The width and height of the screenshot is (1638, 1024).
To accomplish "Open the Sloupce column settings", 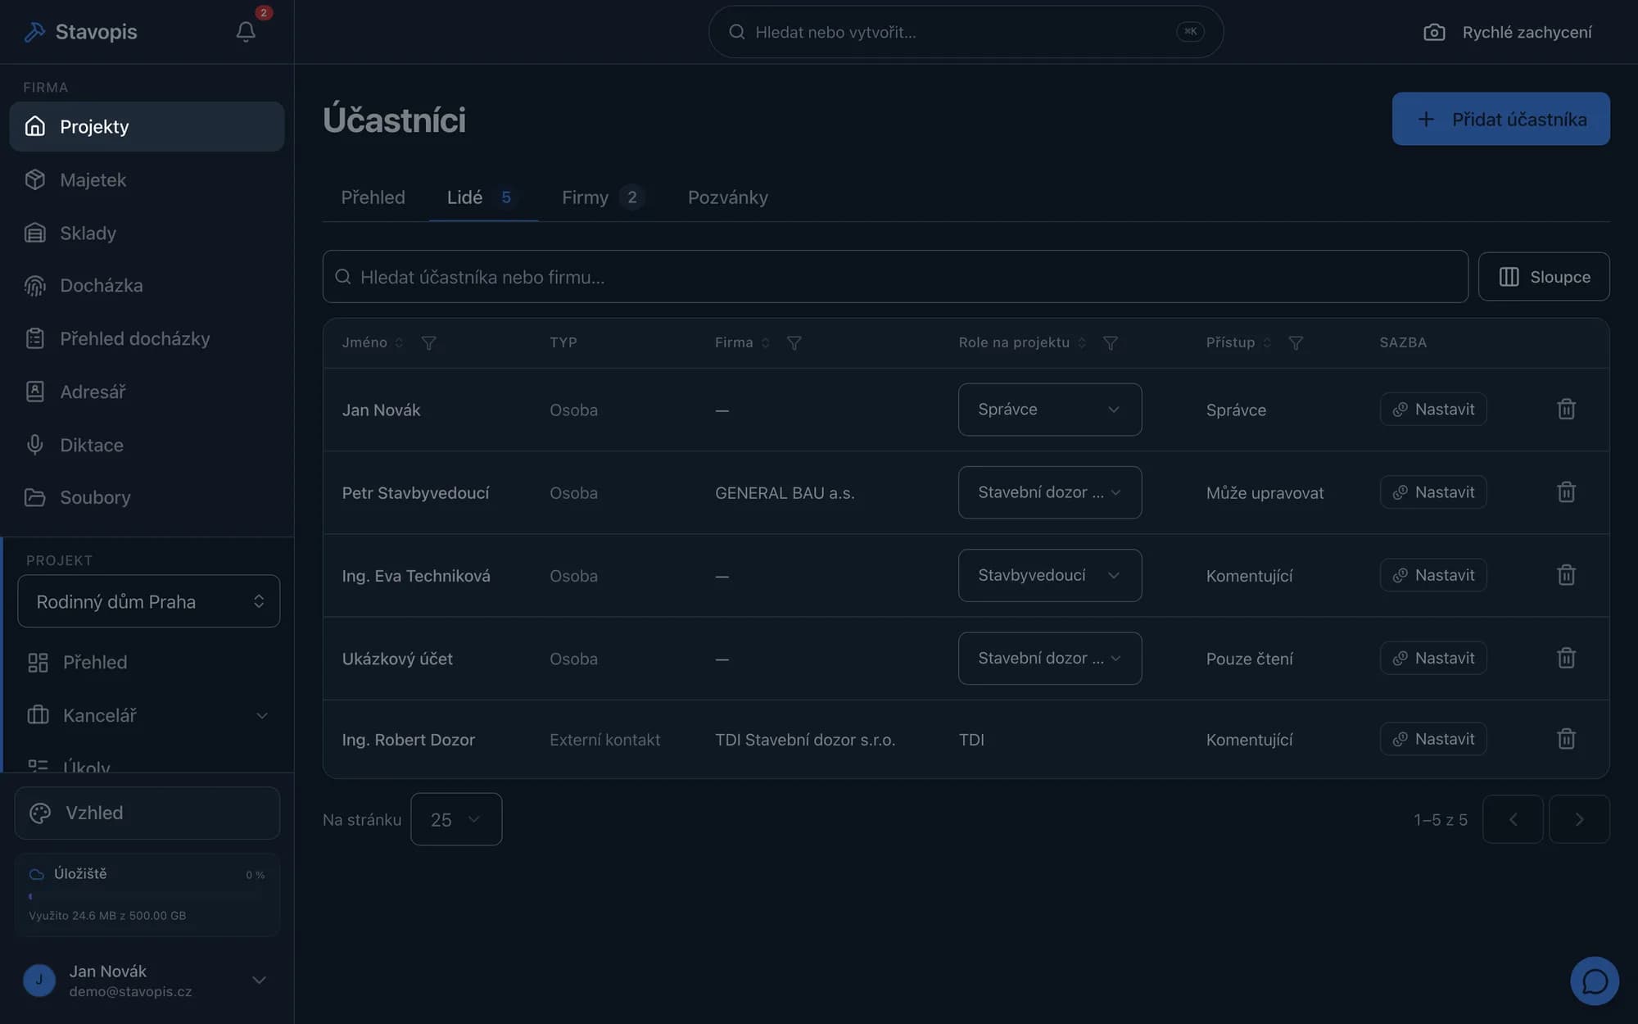I will pyautogui.click(x=1543, y=276).
